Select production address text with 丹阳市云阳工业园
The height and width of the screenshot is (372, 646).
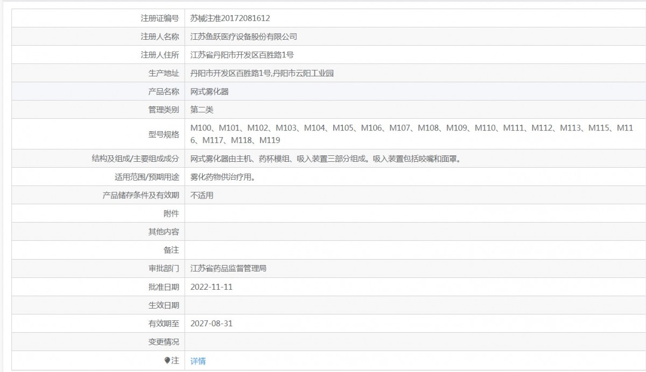pyautogui.click(x=262, y=73)
